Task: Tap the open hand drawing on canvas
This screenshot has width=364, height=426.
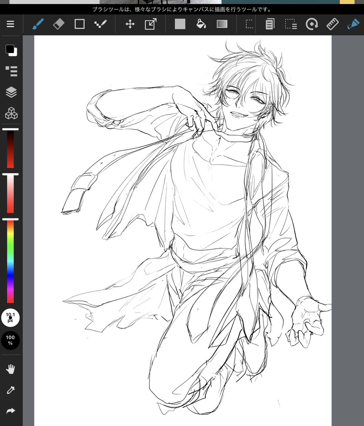Action: [x=308, y=322]
